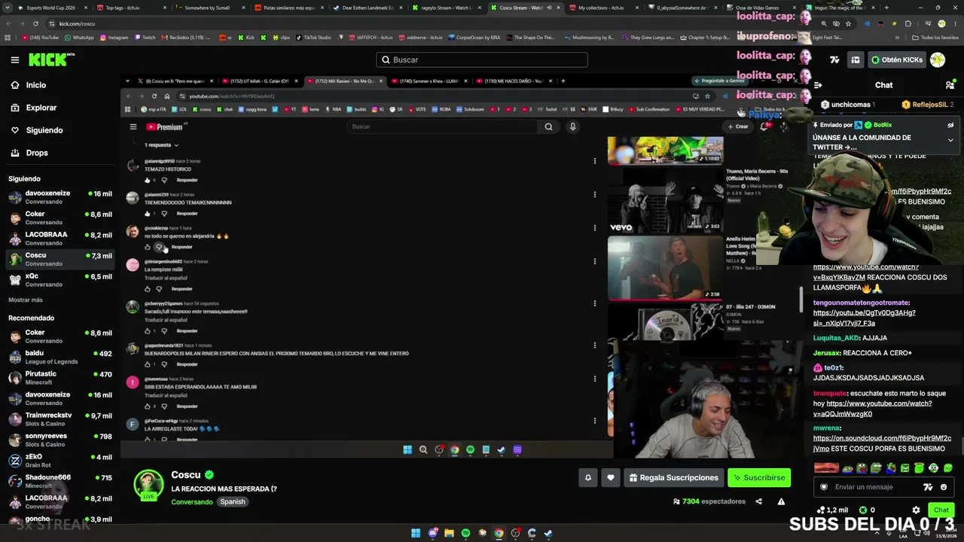Switch to the Dear Esther: Landmark tab
This screenshot has width=964, height=542.
368,8
